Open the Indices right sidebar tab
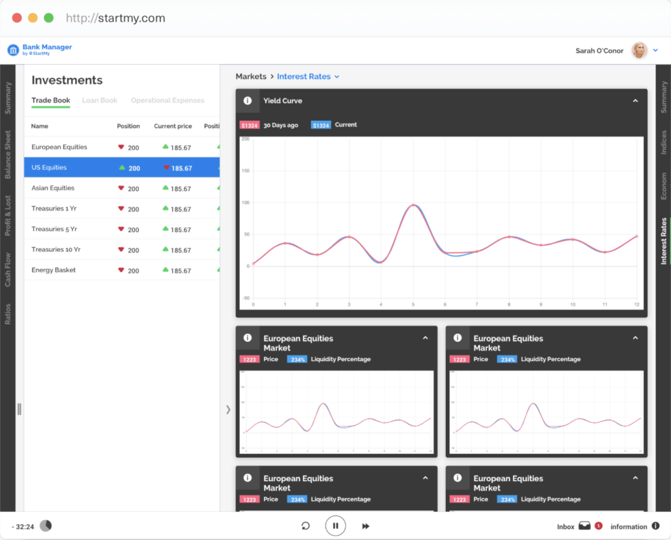Screen dimensions: 671x540 [x=664, y=142]
